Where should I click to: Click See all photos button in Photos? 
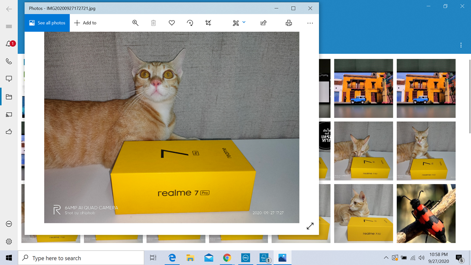pyautogui.click(x=47, y=23)
